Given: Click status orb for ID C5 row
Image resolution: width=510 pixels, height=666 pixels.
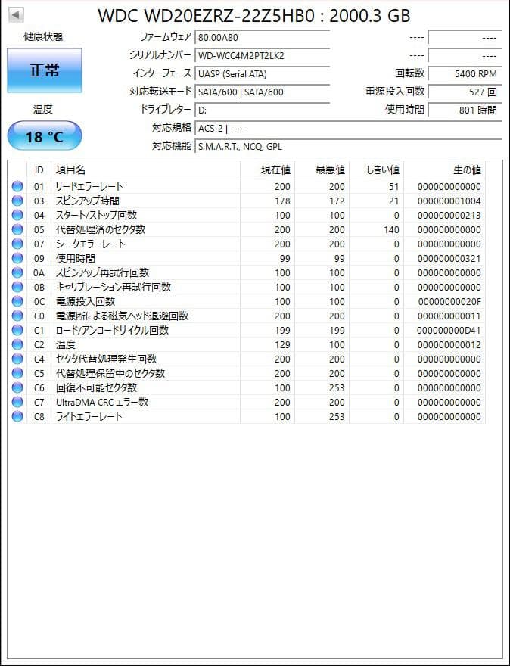Looking at the screenshot, I should (17, 373).
